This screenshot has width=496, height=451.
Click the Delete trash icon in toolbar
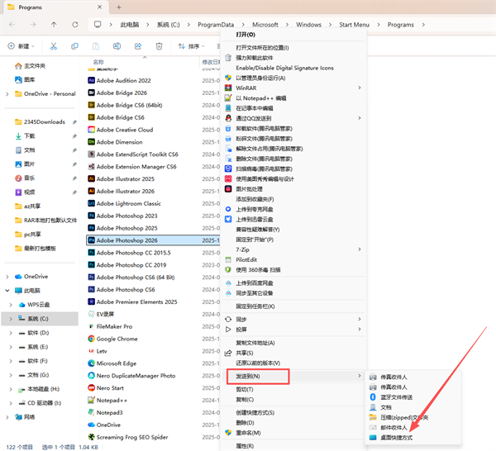click(159, 46)
